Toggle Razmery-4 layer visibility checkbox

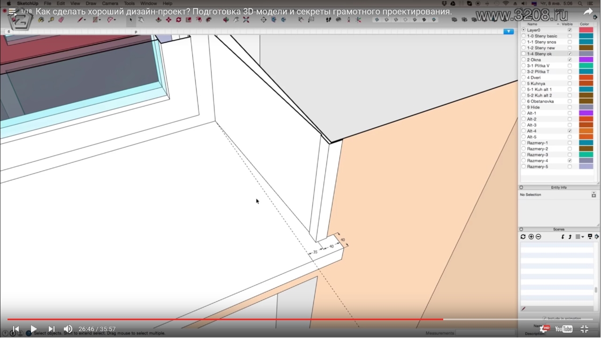(570, 161)
